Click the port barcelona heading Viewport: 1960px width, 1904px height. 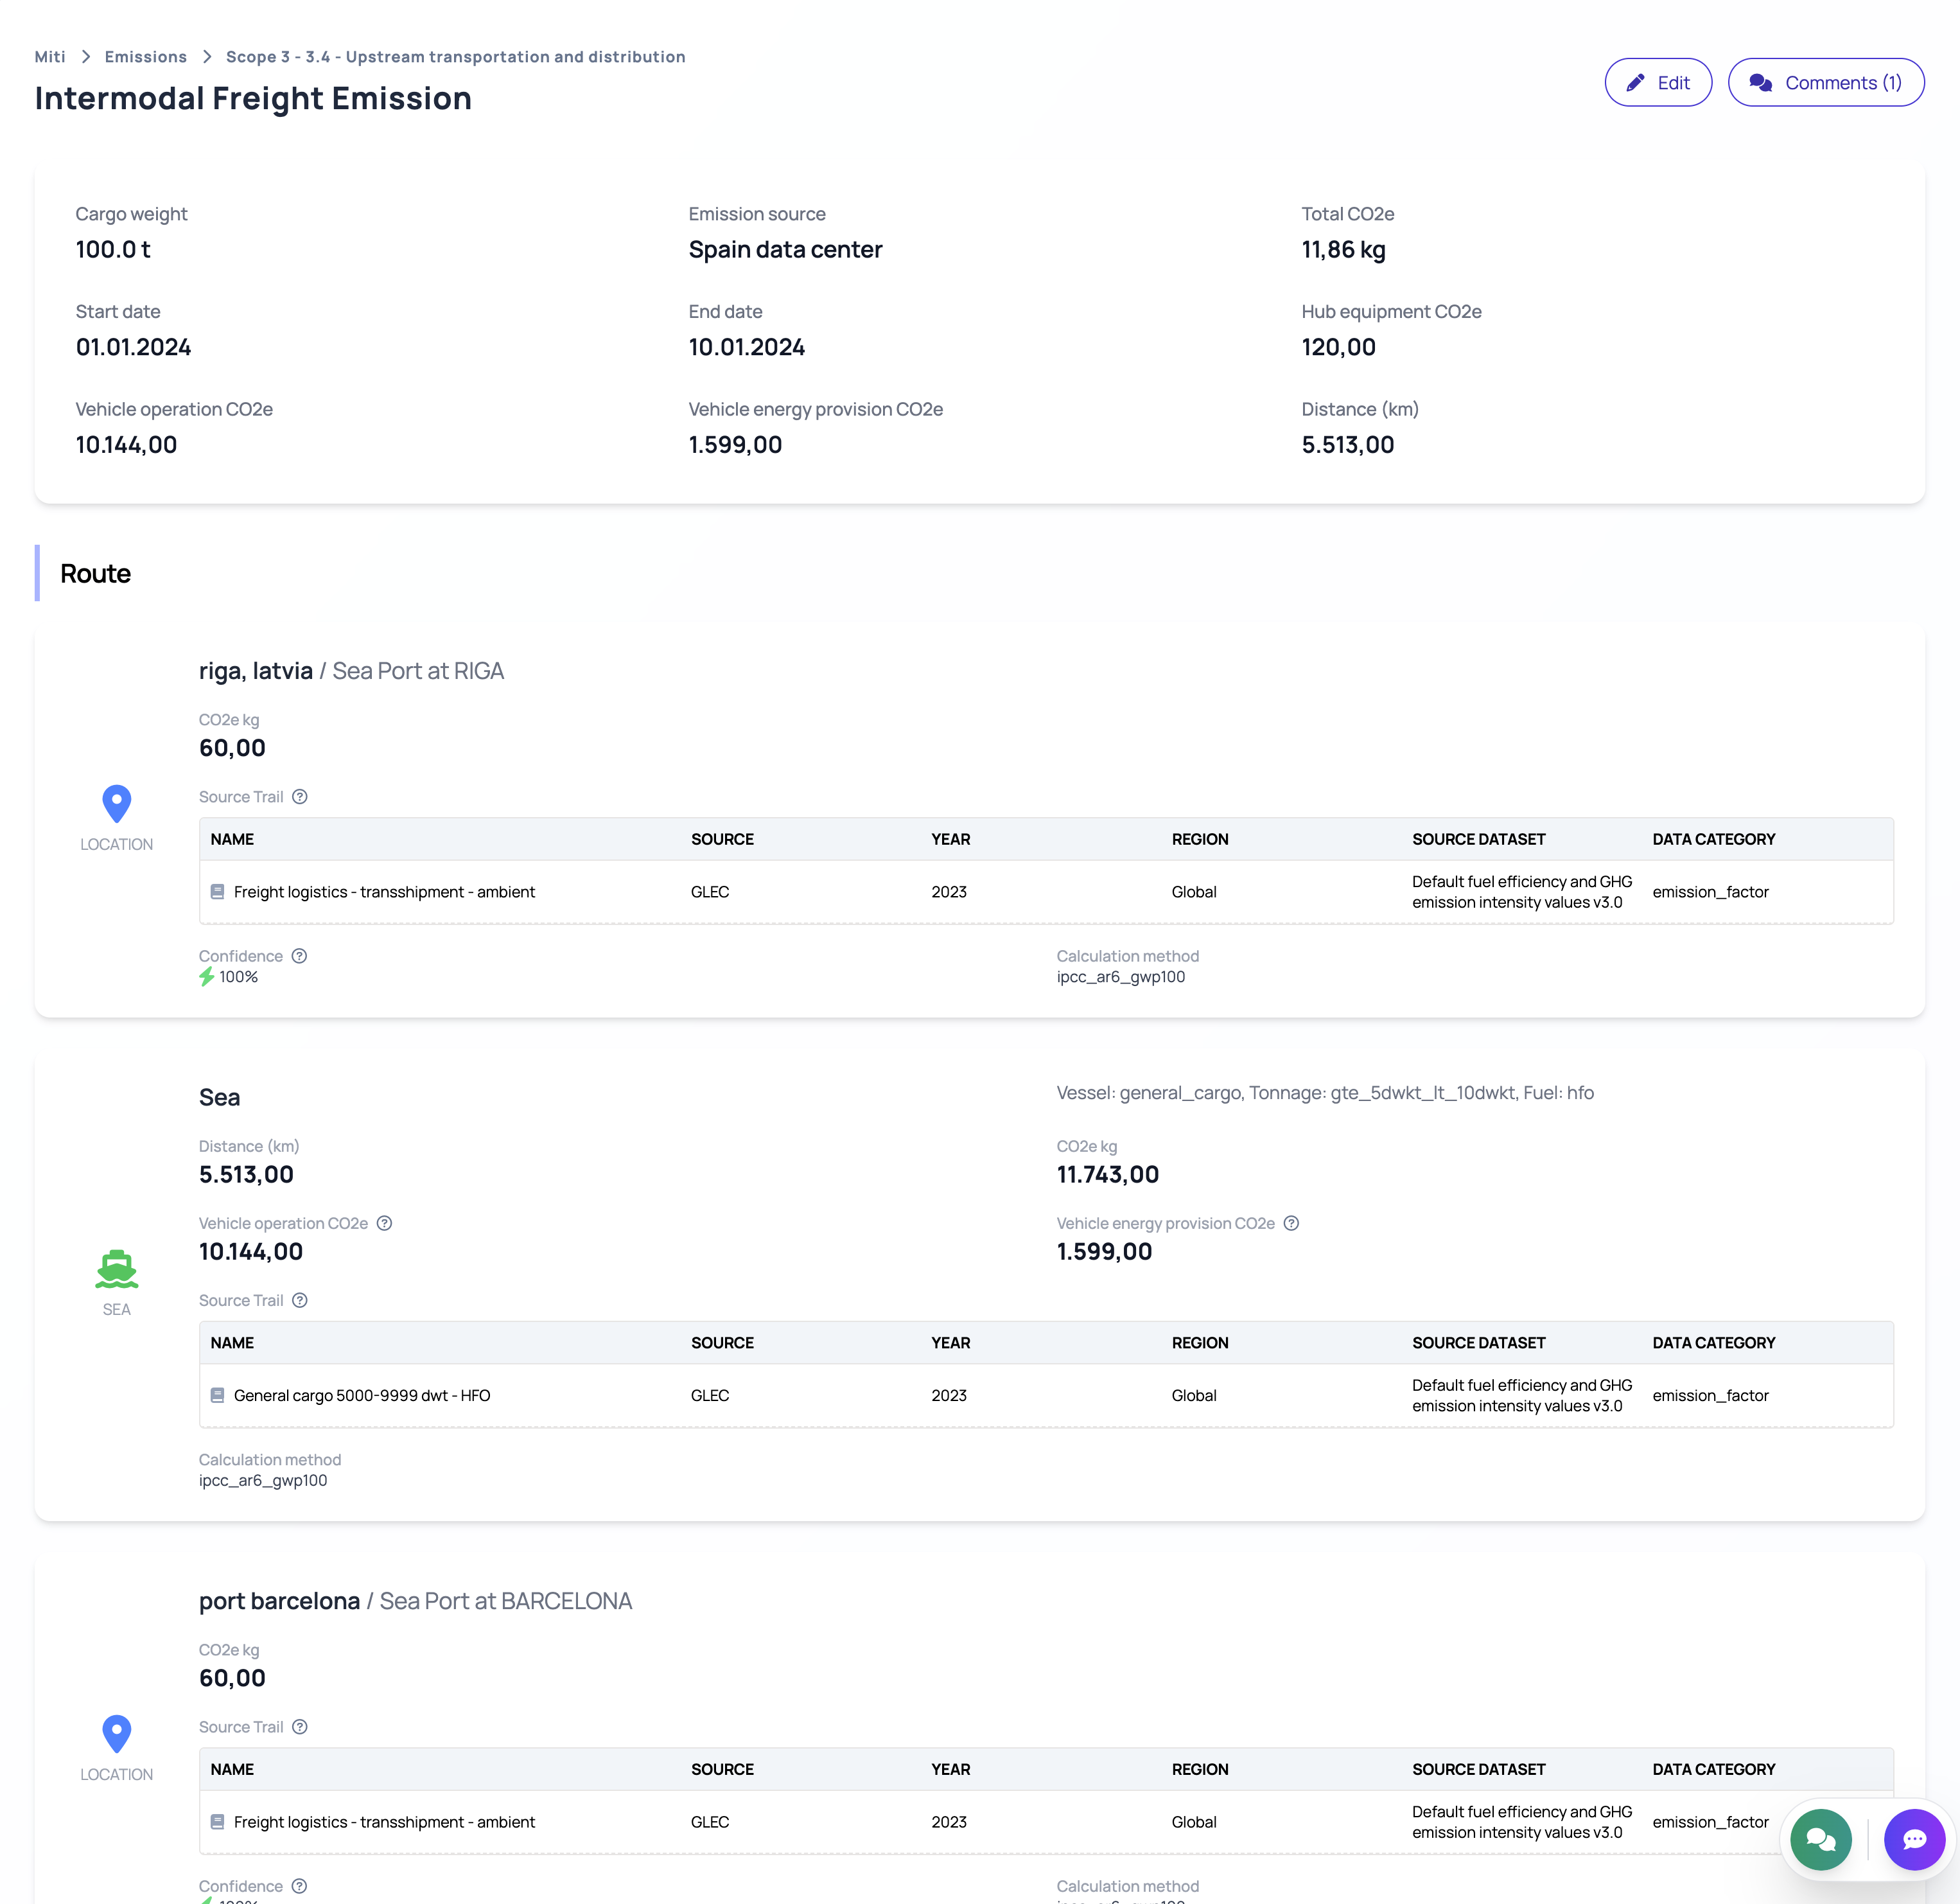279,1601
